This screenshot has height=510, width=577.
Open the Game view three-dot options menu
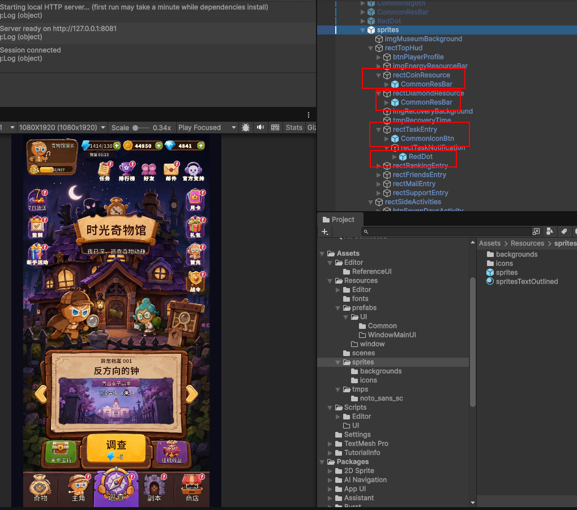309,115
